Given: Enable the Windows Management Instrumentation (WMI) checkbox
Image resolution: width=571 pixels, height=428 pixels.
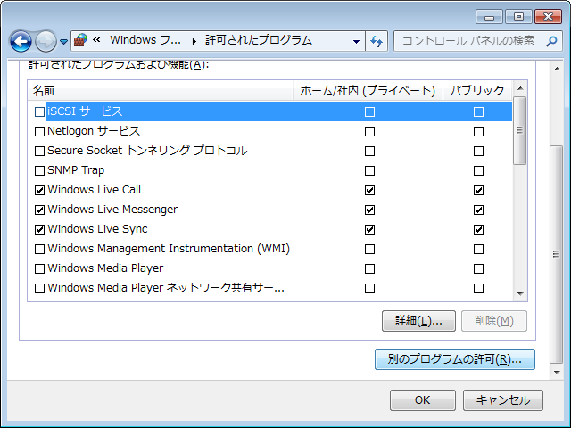Looking at the screenshot, I should 39,250.
